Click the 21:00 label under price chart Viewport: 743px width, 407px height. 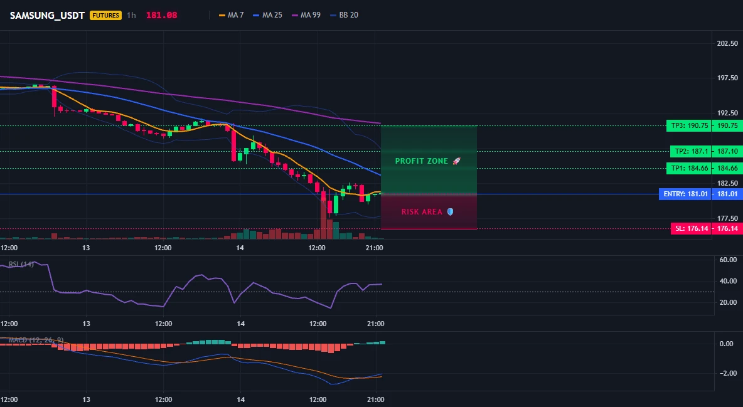click(375, 248)
